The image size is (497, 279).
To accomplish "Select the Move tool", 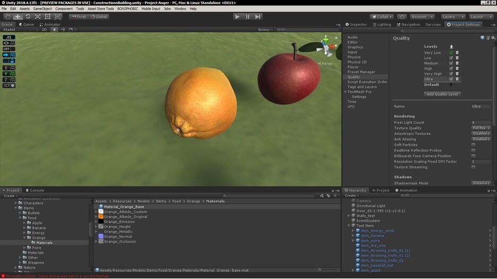I will [x=18, y=16].
